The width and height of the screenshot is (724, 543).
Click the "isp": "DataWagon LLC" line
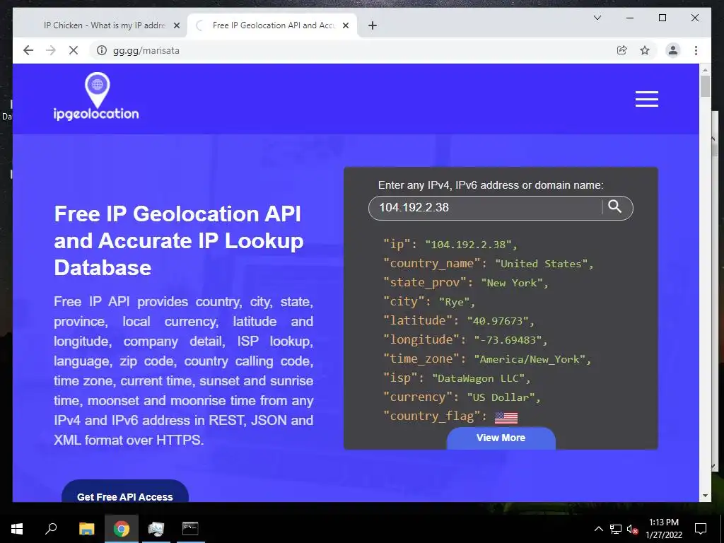(457, 378)
